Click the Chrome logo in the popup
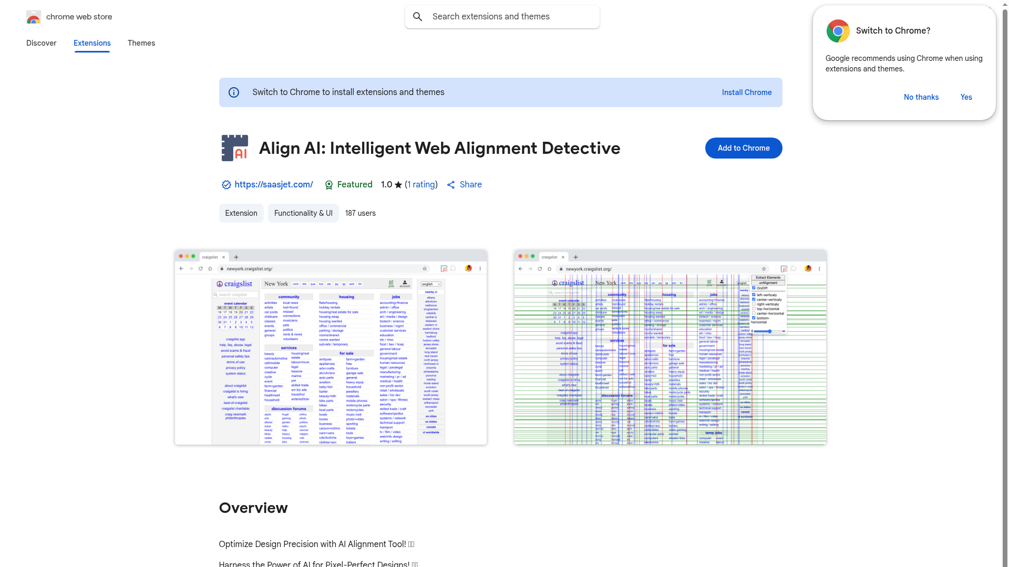The width and height of the screenshot is (1009, 567). pos(838,31)
